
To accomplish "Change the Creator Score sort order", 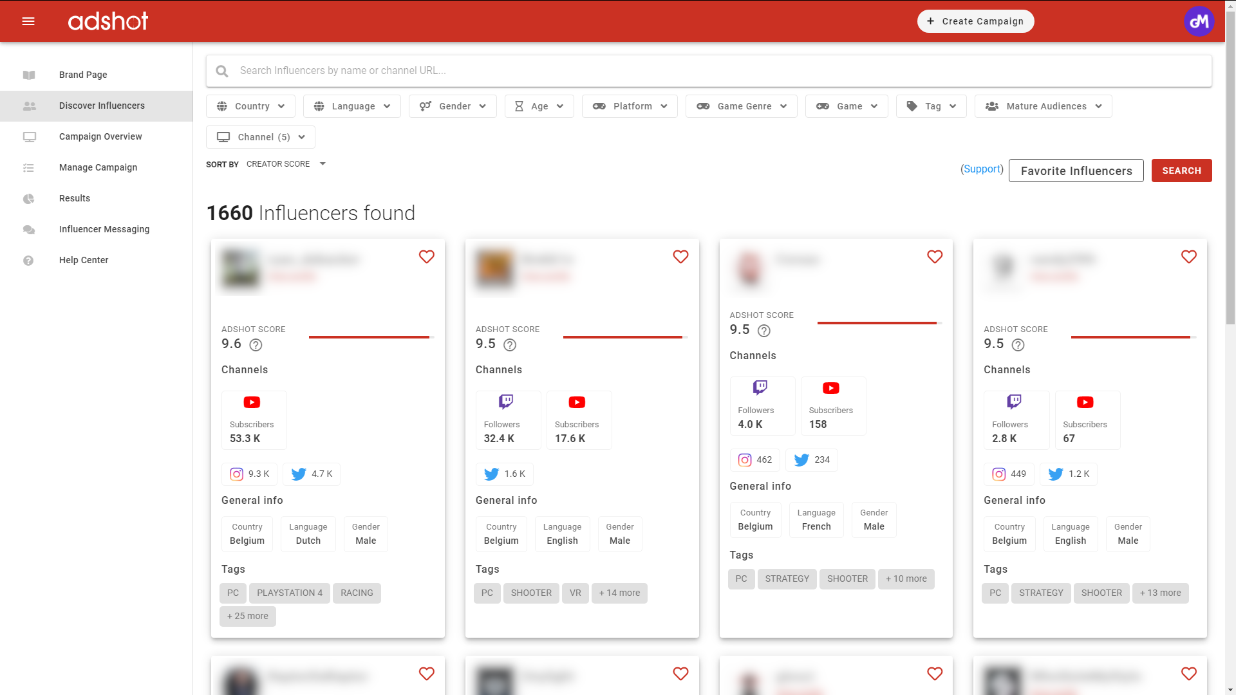I will pos(286,164).
